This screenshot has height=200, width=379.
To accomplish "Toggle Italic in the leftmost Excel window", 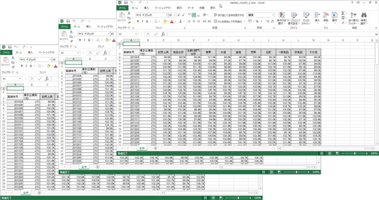I will pyautogui.click(x=26, y=66).
